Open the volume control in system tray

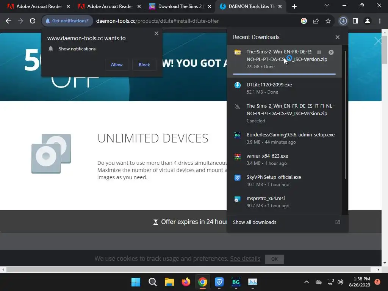tap(340, 282)
